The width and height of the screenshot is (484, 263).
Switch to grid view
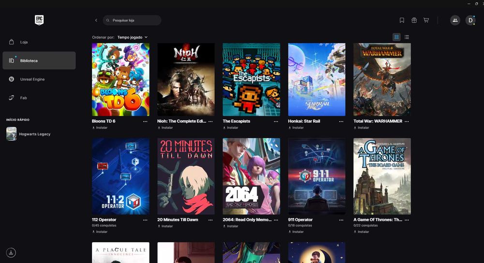click(397, 37)
